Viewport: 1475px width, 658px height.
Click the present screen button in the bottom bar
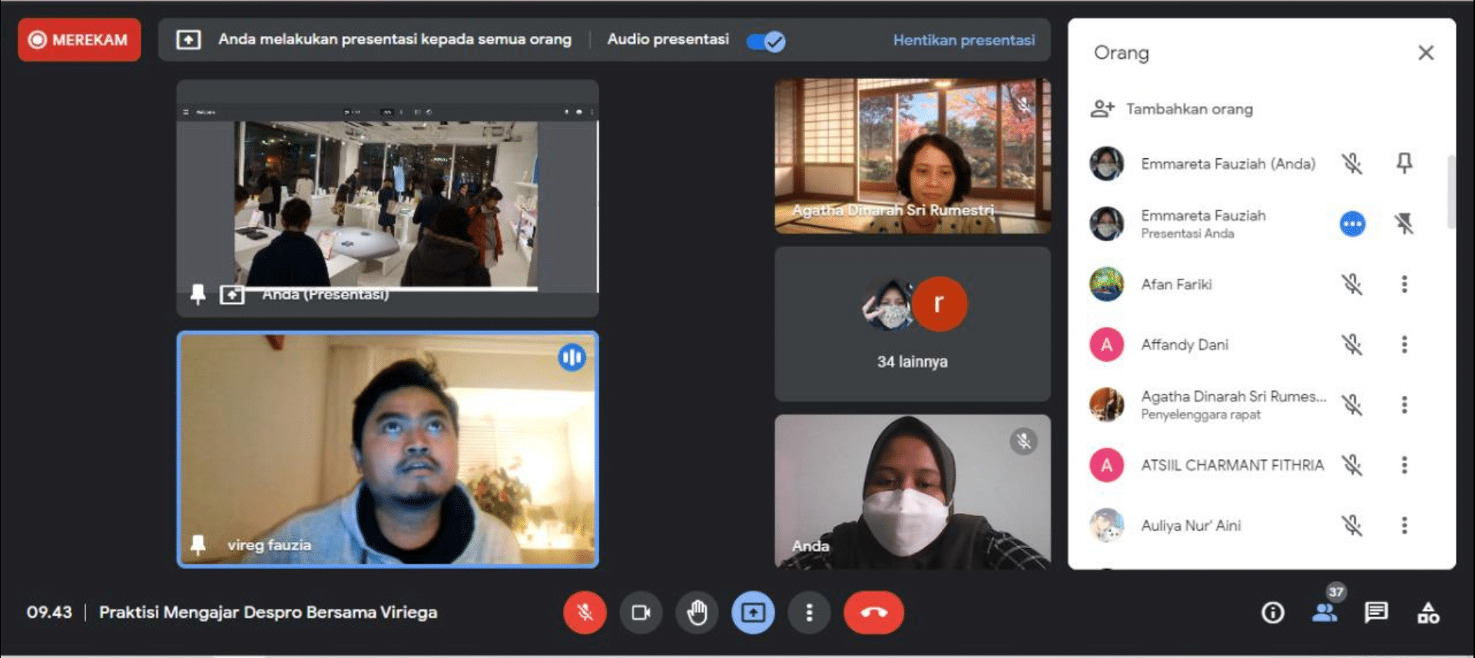[x=753, y=612]
